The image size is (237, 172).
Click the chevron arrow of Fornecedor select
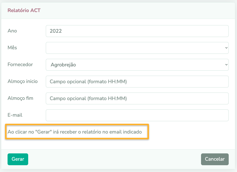point(226,65)
